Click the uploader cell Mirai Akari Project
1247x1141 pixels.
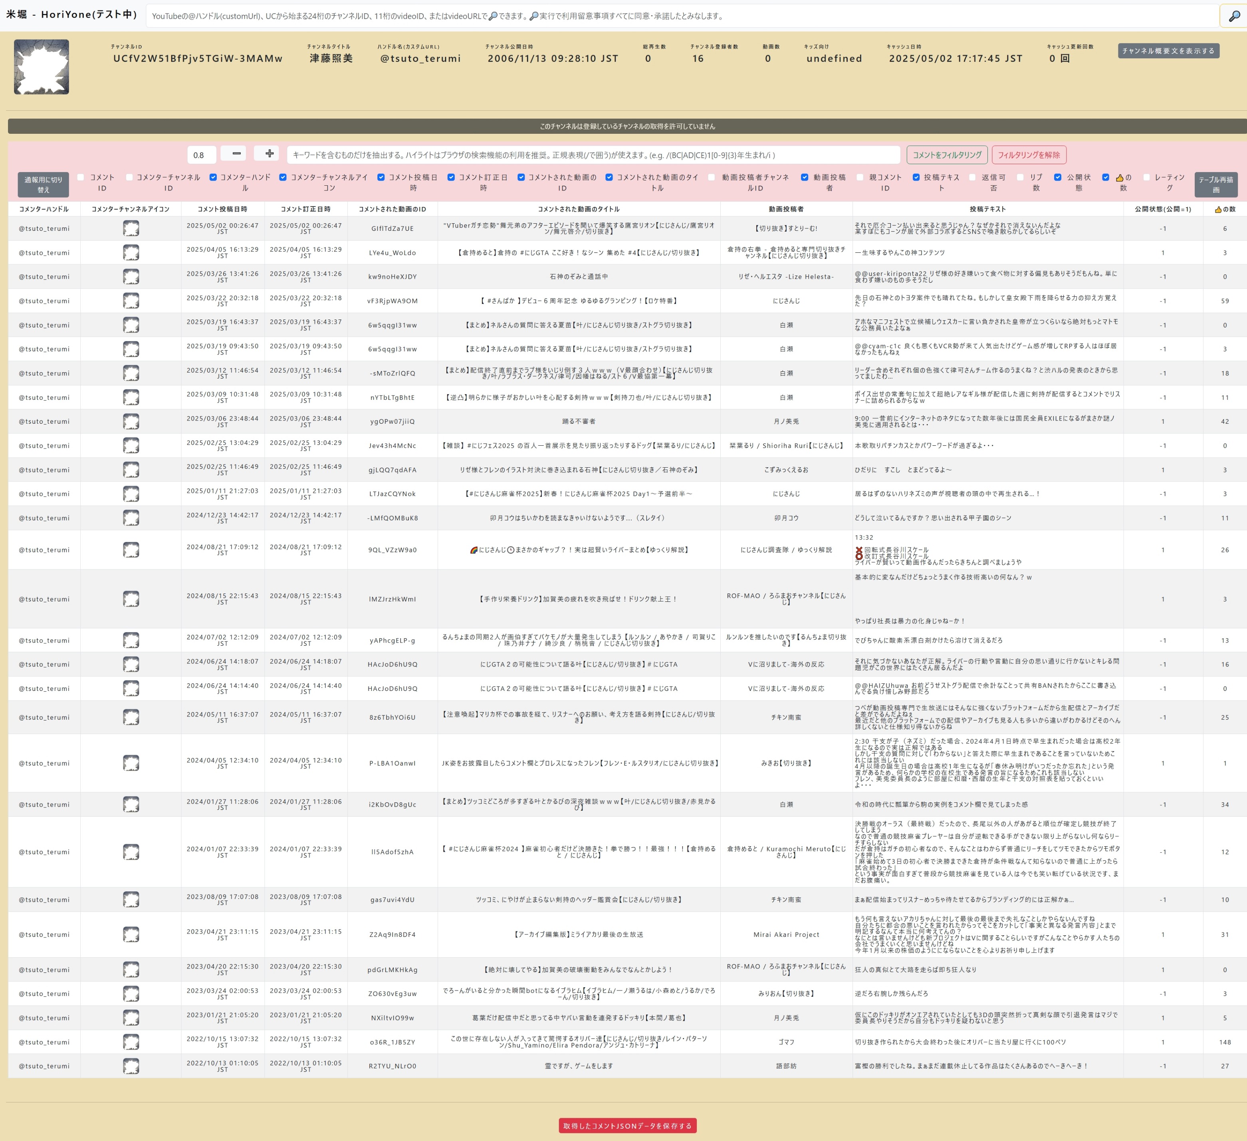pos(786,935)
